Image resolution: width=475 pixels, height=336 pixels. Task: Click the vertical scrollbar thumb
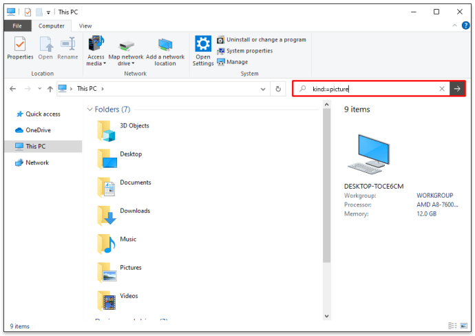click(326, 185)
